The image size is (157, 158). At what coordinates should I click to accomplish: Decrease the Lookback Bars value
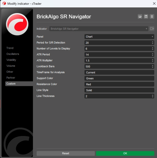(x=153, y=67)
